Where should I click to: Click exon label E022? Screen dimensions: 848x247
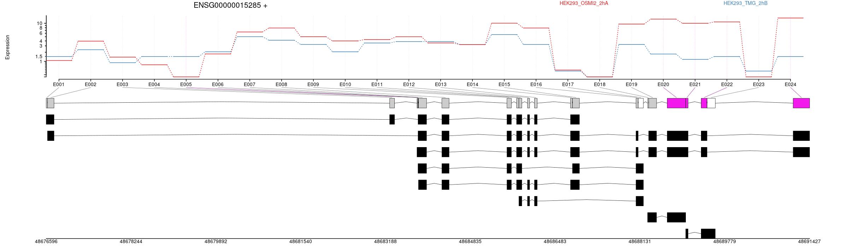point(727,84)
